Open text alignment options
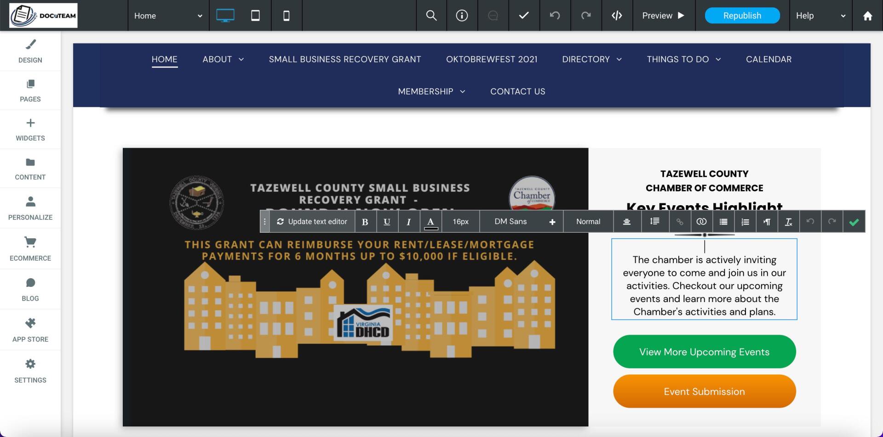883x437 pixels. 627,222
